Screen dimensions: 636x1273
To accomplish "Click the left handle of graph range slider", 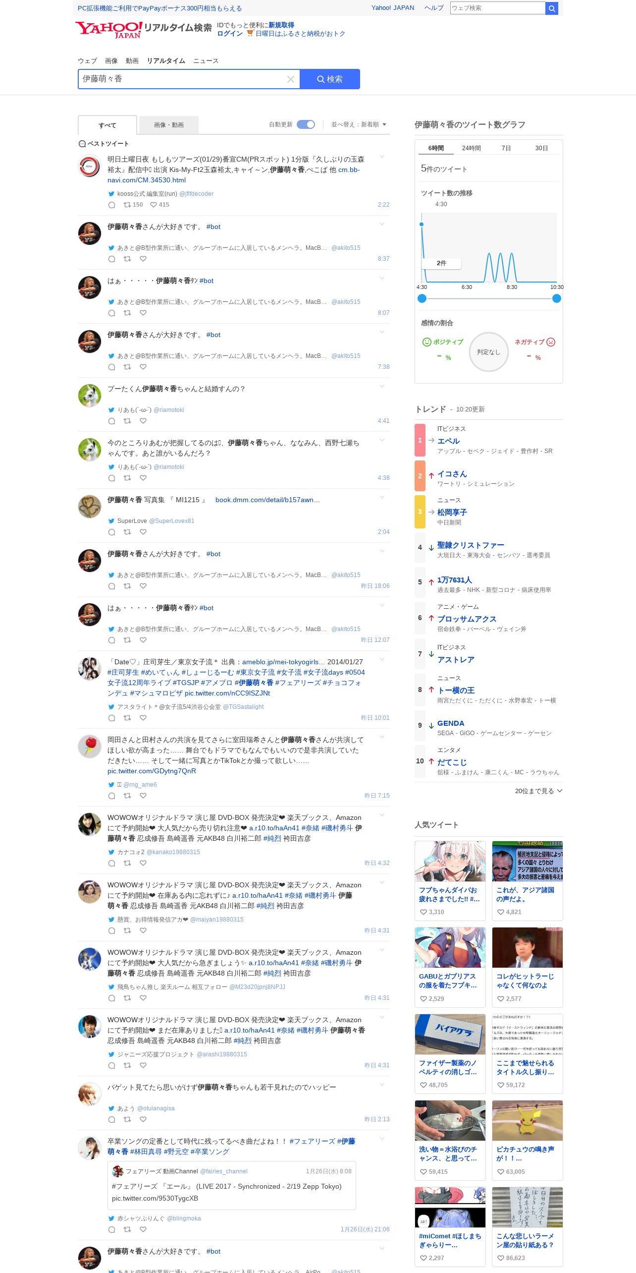I will (x=422, y=298).
